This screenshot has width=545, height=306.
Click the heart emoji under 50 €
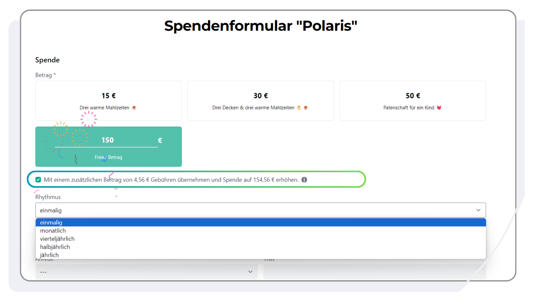click(439, 107)
